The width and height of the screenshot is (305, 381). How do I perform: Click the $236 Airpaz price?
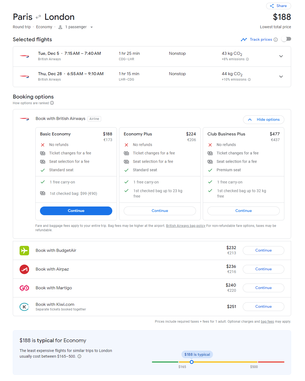231,266
